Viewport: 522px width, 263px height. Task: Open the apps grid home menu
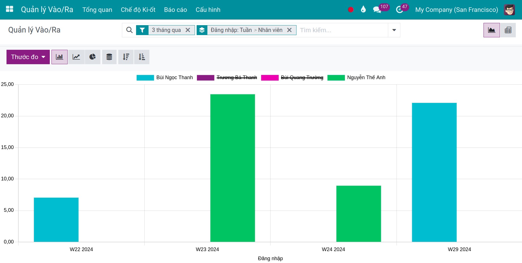(10, 9)
